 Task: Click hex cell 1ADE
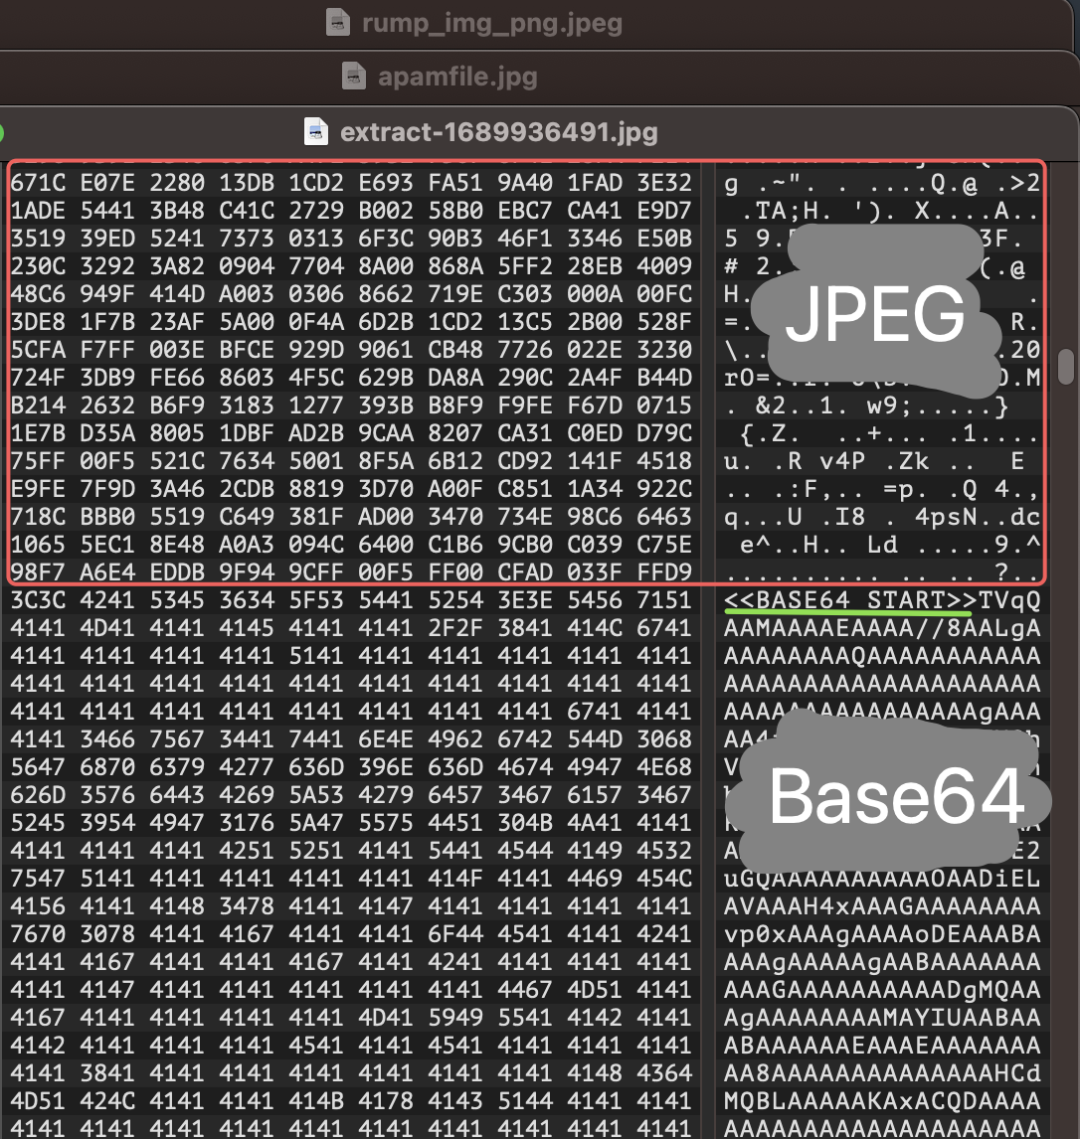pos(38,211)
